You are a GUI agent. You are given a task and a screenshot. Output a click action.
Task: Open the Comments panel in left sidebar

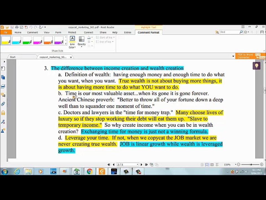[3, 95]
